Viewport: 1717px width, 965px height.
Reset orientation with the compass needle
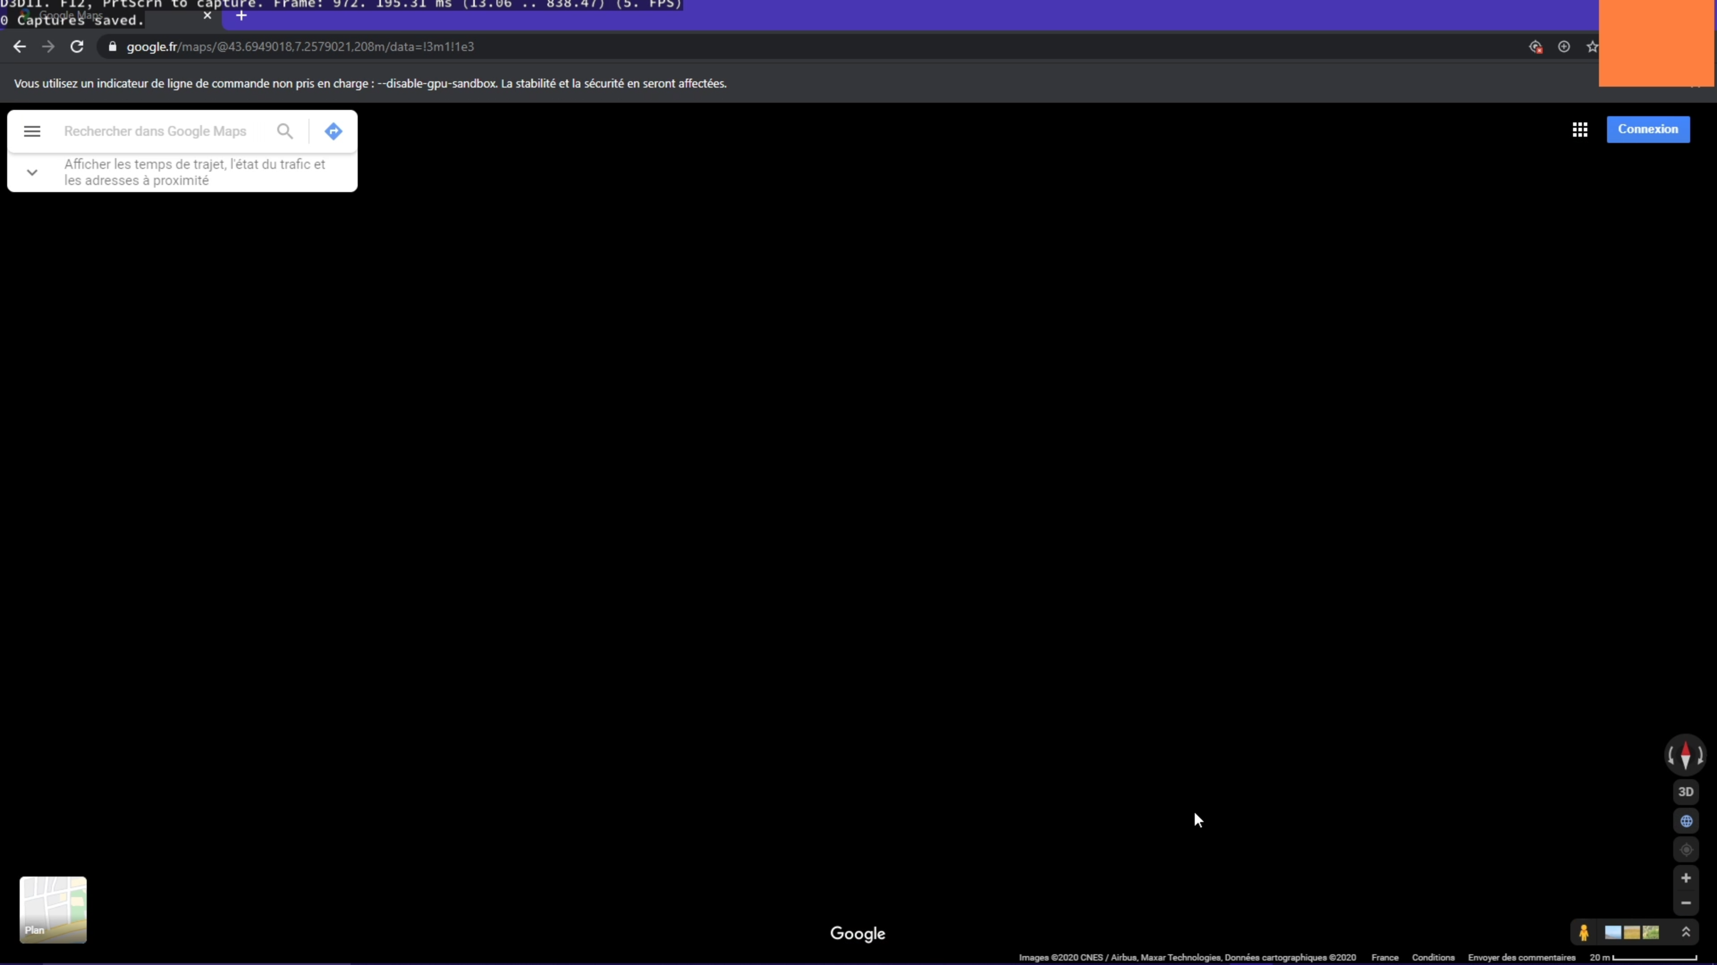pos(1686,755)
